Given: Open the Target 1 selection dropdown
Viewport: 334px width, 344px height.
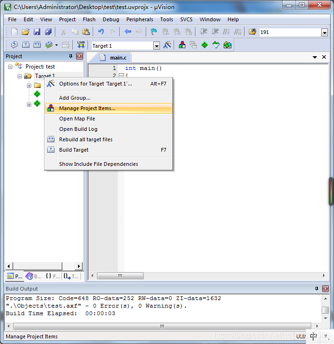Looking at the screenshot, I should [x=157, y=46].
